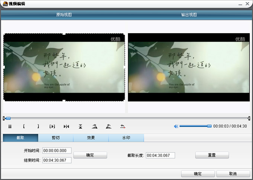Click the original view video preview
253x180 pixels.
click(x=64, y=67)
